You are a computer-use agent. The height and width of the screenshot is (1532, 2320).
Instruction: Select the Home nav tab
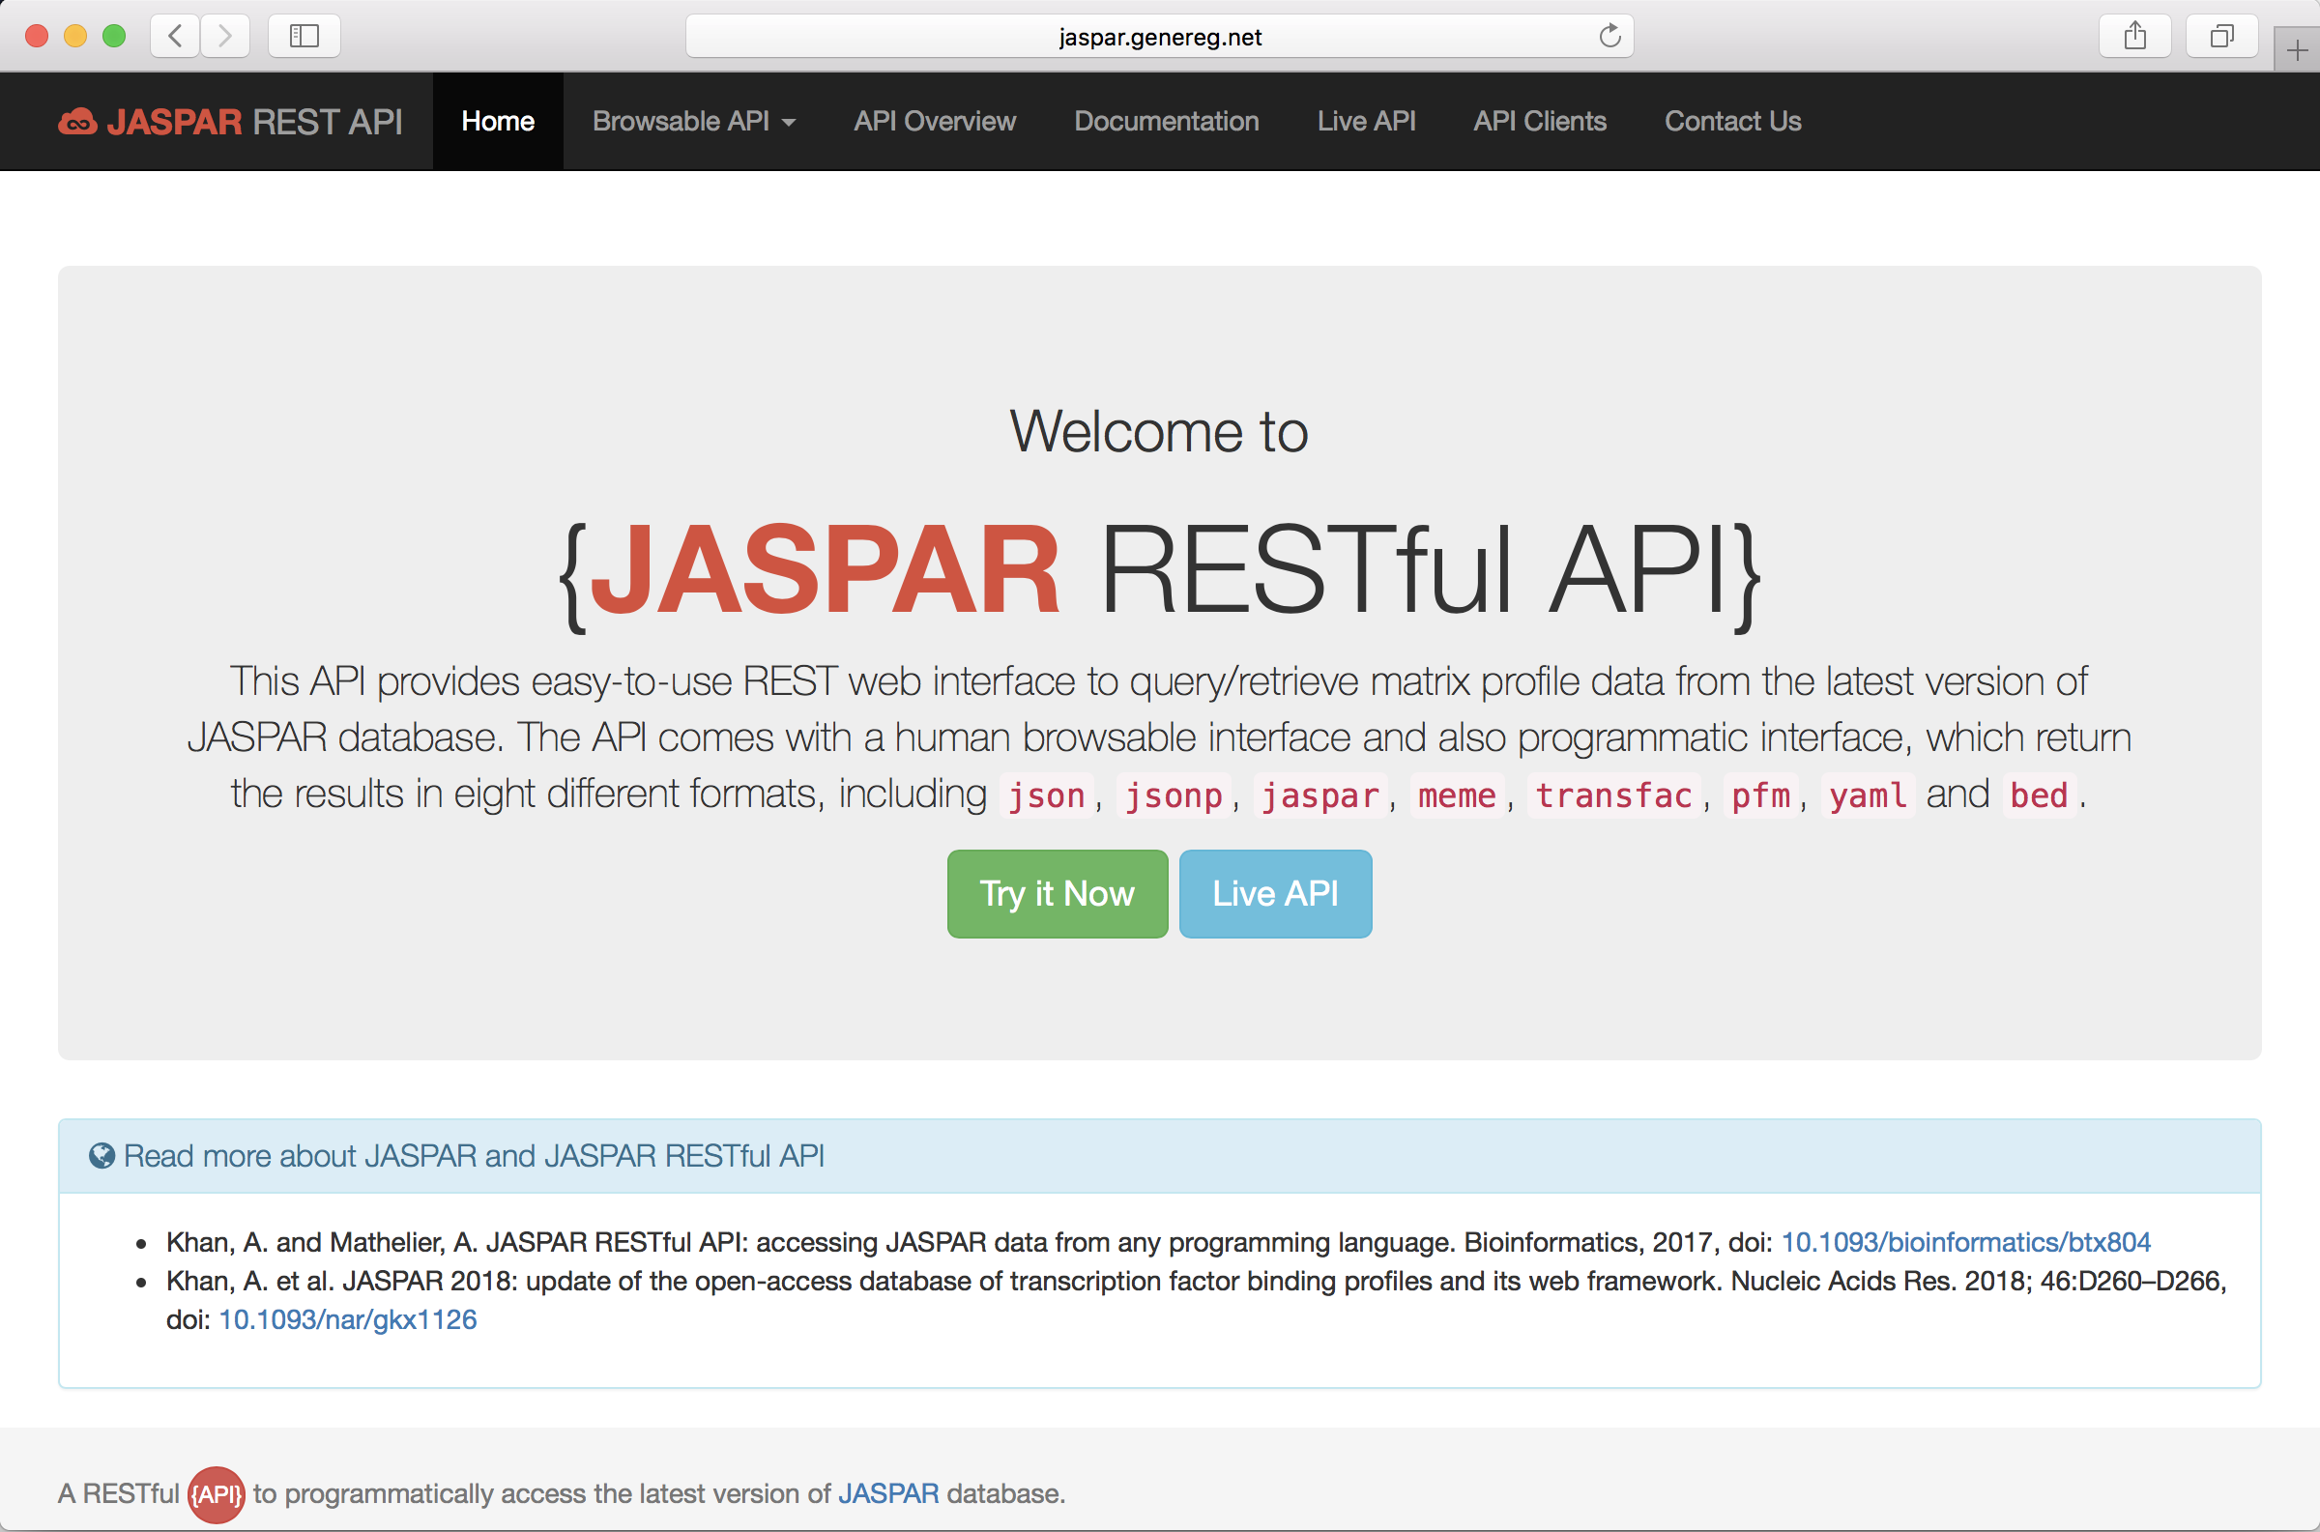tap(498, 121)
